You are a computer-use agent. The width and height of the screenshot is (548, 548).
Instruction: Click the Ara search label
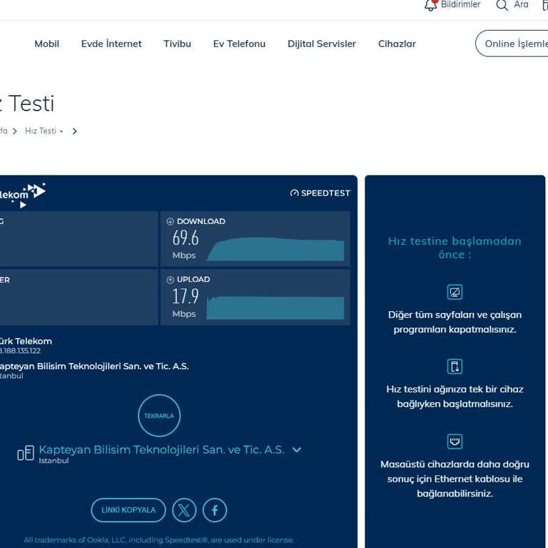[521, 4]
